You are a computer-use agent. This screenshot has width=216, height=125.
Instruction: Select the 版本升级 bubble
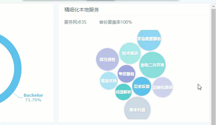[x=137, y=109]
